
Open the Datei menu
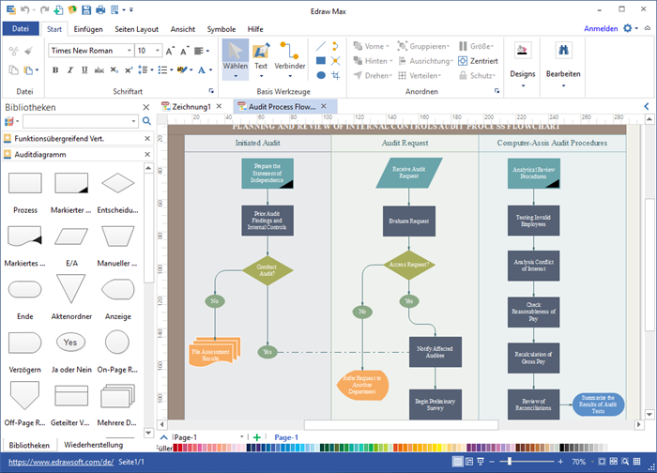pyautogui.click(x=21, y=28)
